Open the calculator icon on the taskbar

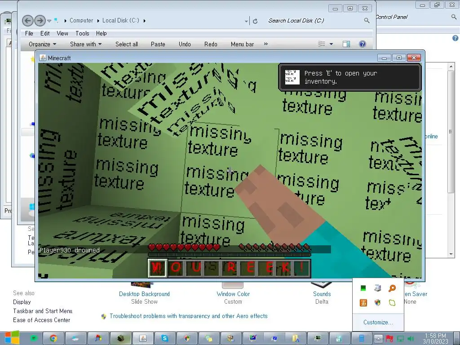[362, 338]
